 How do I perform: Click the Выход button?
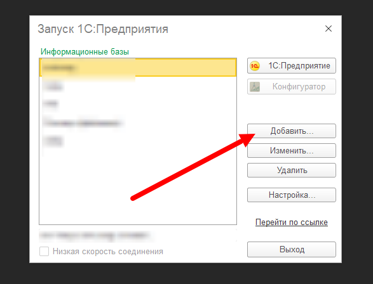click(x=292, y=250)
